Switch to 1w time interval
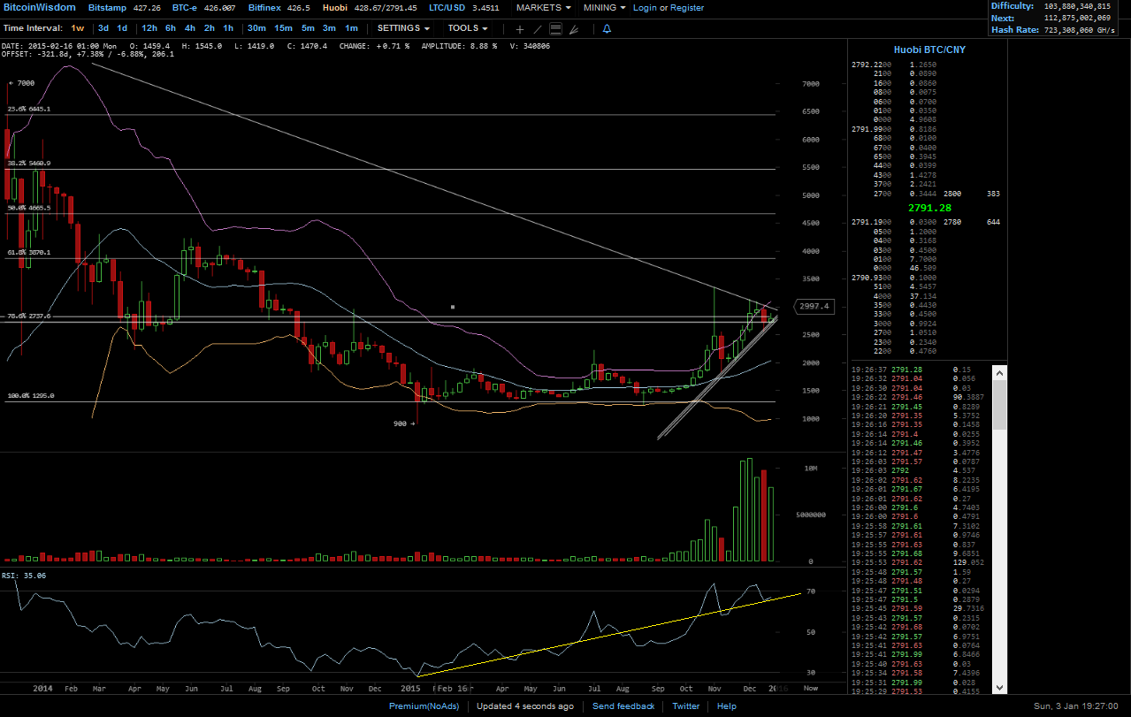Viewport: 1131px width, 717px height. tap(78, 28)
